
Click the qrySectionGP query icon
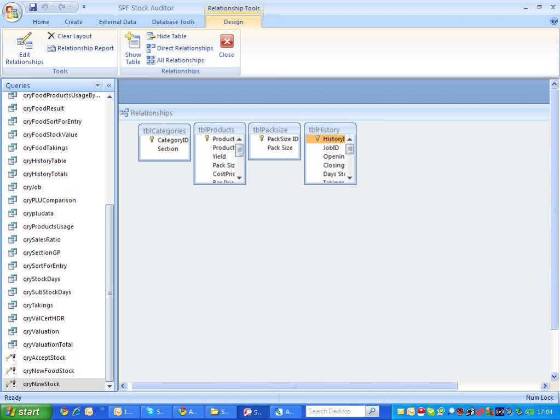coord(13,252)
